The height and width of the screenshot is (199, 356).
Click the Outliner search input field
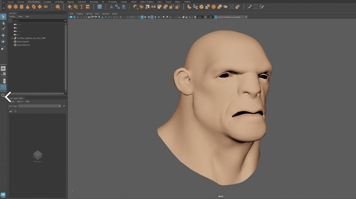(36, 20)
